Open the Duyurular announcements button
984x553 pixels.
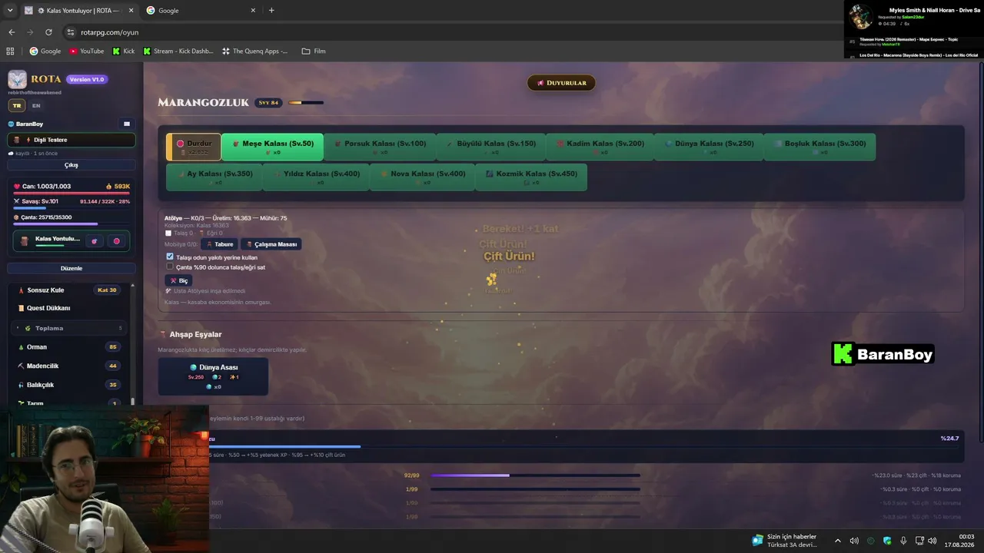561,83
